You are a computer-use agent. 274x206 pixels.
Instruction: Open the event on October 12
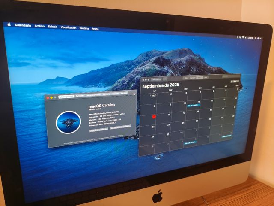click(x=227, y=136)
